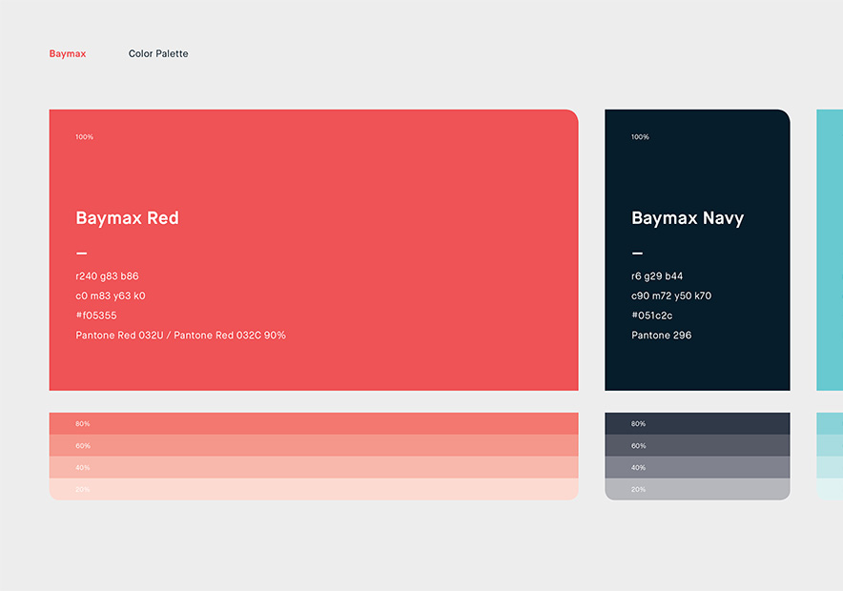This screenshot has height=591, width=843.
Task: Click the red CMYK value c0 m83 y63 k0
Action: click(x=111, y=296)
